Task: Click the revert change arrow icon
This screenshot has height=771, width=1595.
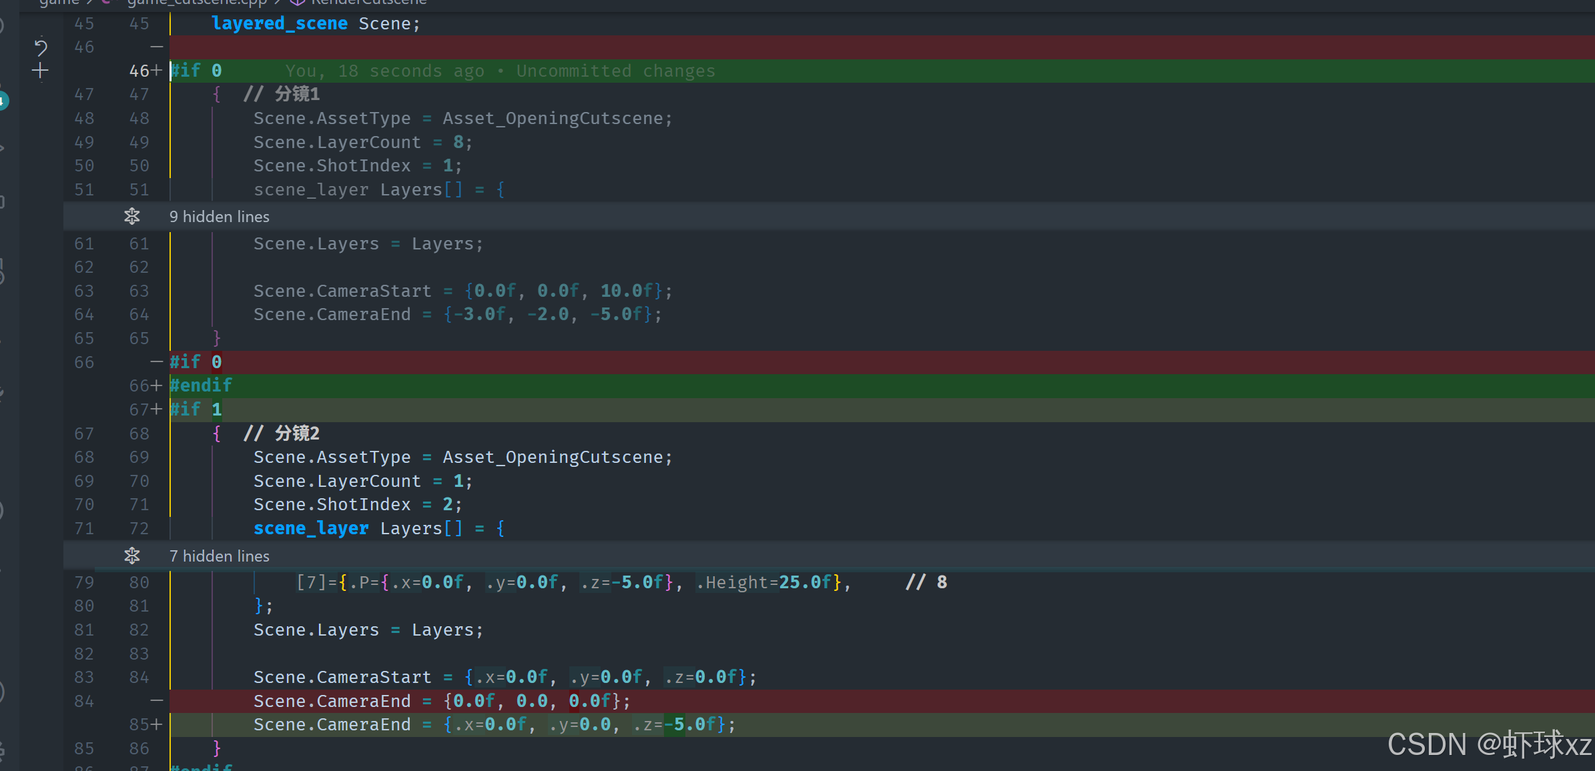Action: [x=40, y=47]
